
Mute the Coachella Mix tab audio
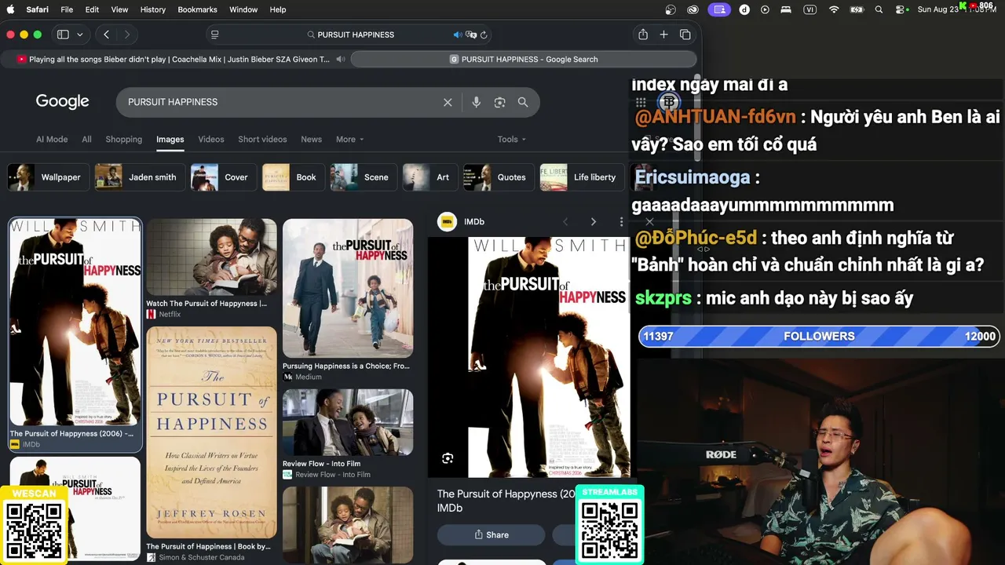point(340,59)
